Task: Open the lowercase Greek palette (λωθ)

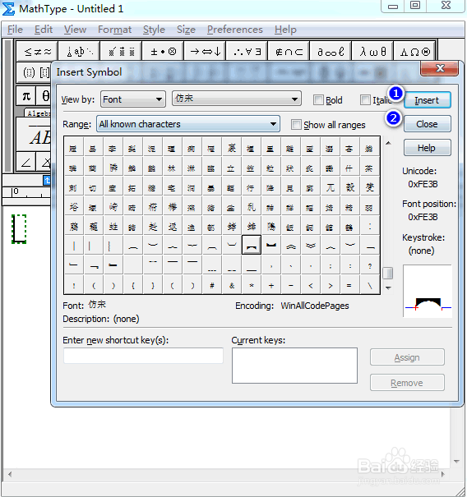Action: pos(372,52)
